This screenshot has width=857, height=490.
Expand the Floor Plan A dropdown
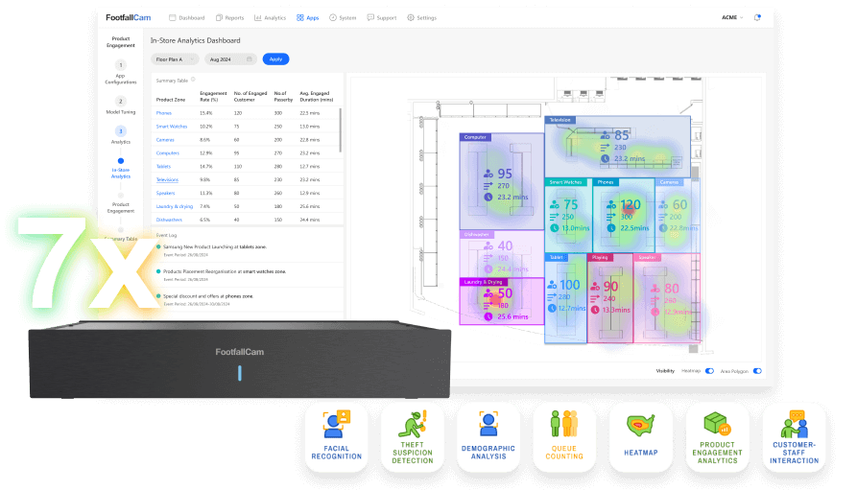tap(176, 58)
